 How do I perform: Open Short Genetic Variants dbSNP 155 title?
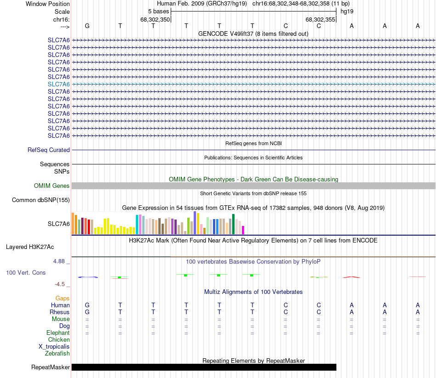tap(253, 193)
